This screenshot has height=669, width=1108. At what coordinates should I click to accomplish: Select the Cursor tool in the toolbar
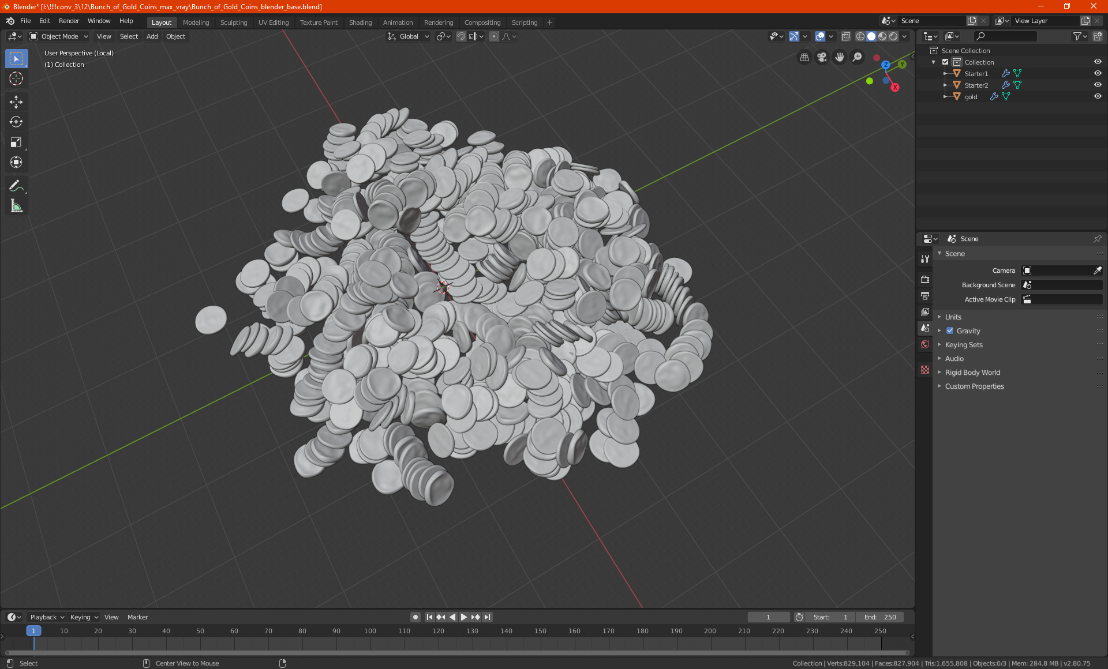click(16, 78)
